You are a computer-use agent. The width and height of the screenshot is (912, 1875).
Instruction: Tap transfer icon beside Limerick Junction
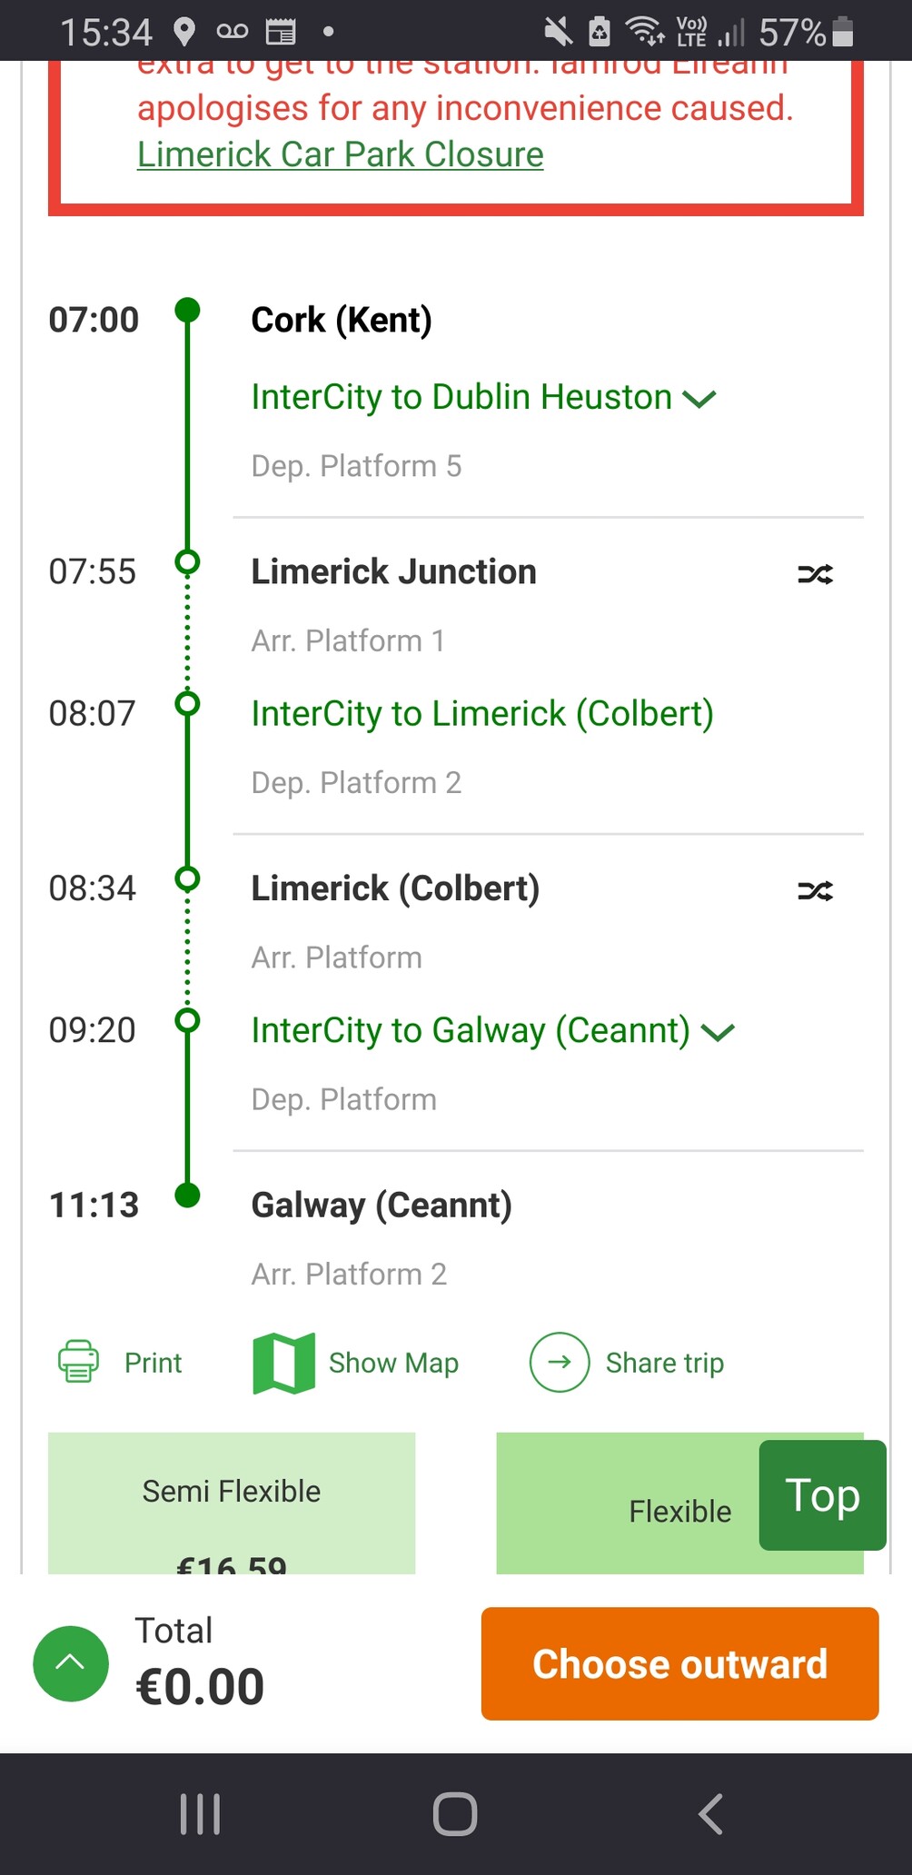coord(815,574)
